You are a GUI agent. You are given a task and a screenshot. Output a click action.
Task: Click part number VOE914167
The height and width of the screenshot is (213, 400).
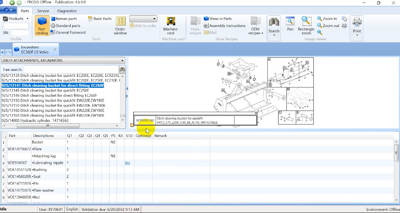pyautogui.click(x=17, y=163)
